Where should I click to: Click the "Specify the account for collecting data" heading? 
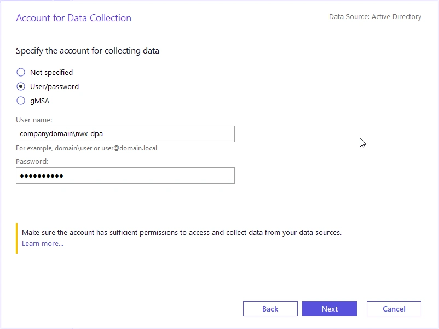(88, 51)
